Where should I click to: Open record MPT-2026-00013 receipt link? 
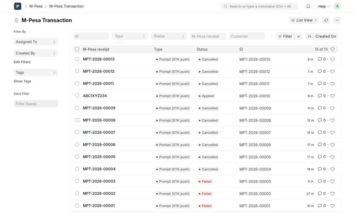coord(99,59)
